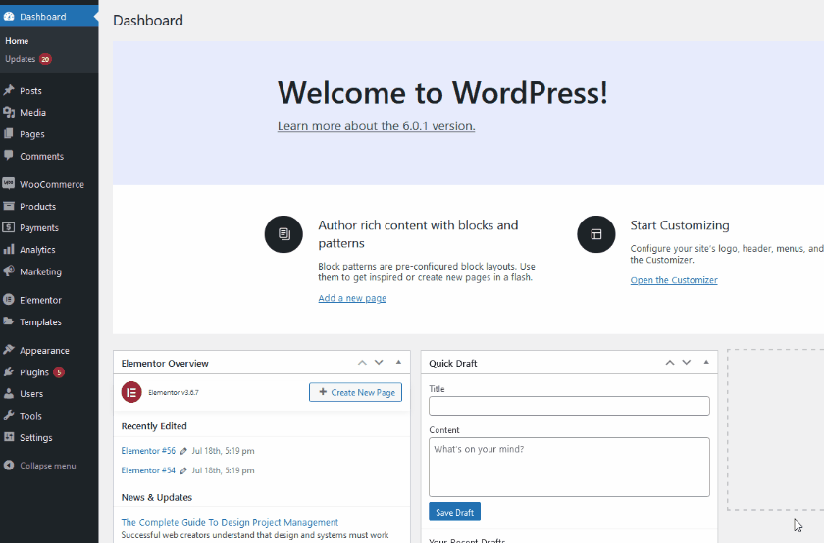Click the "News & Updates" heading
Image resolution: width=824 pixels, height=543 pixels.
157,497
